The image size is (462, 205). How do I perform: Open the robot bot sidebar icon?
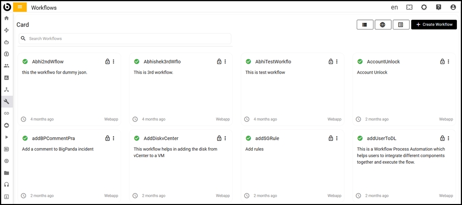point(7,42)
